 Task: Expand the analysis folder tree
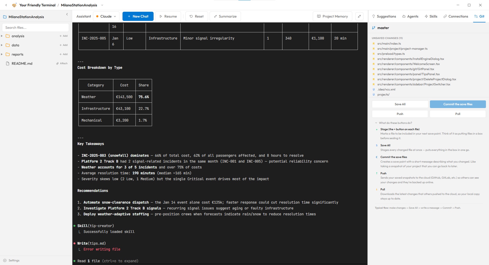point(2,36)
